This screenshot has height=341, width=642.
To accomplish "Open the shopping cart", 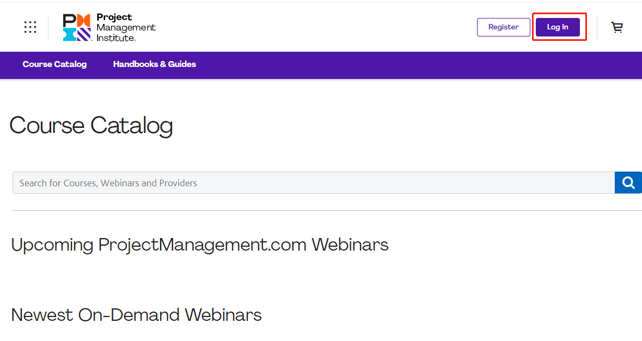I will 617,27.
